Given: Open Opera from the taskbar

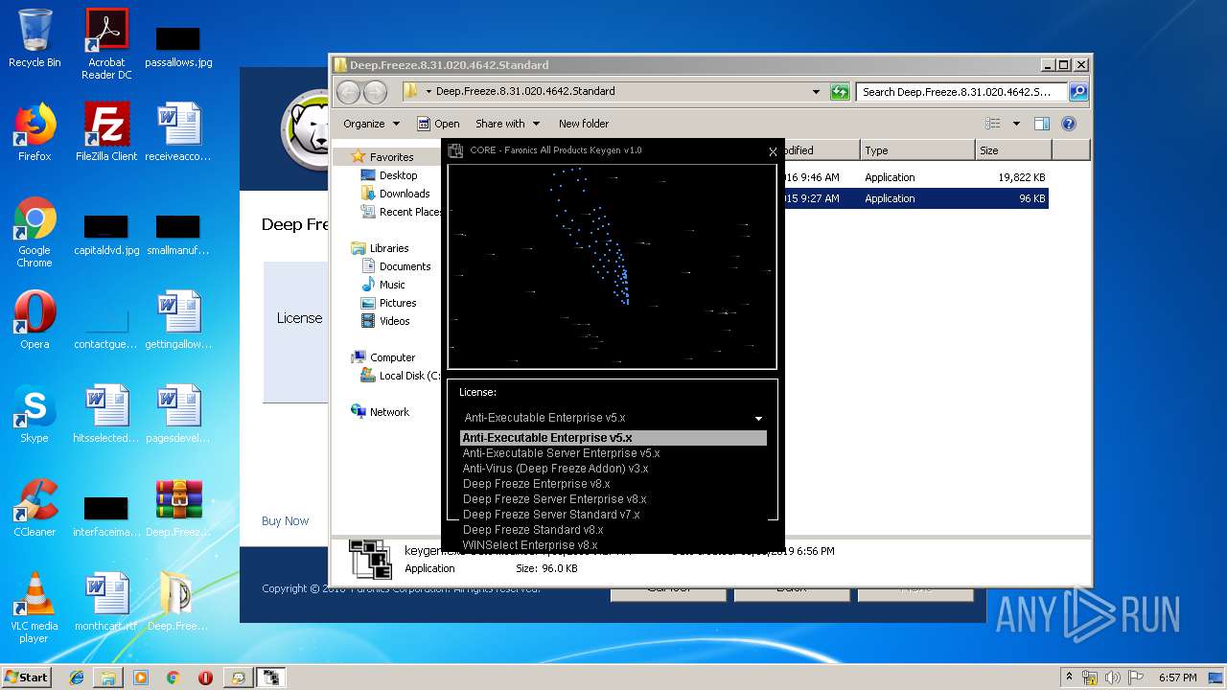Looking at the screenshot, I should point(205,678).
